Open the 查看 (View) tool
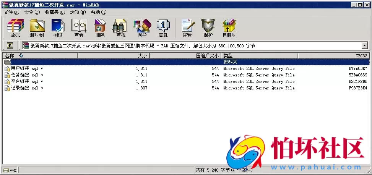 (x=79, y=28)
